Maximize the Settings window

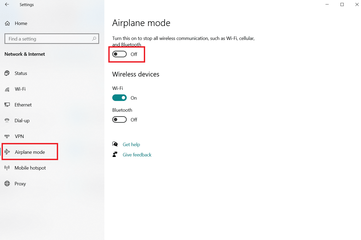point(342,4)
